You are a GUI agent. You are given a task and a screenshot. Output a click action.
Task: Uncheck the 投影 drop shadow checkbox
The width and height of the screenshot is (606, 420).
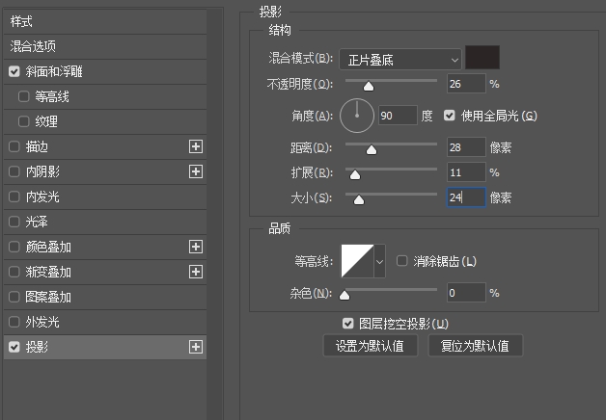(x=14, y=347)
